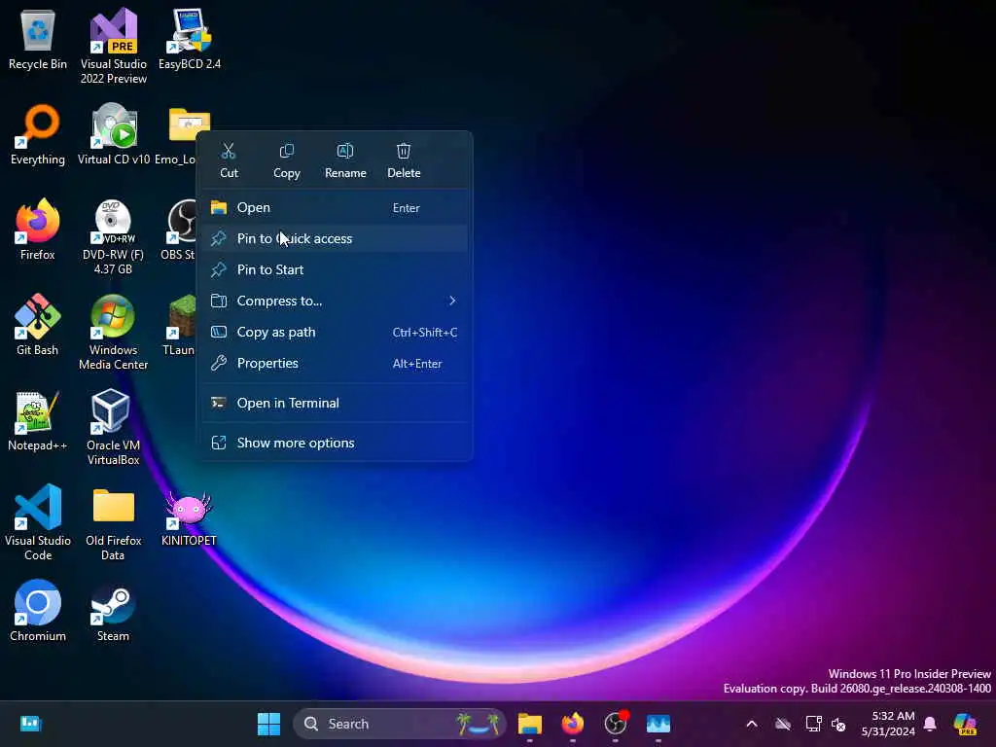Open the clock showing 5:32 AM
Image resolution: width=996 pixels, height=747 pixels.
coord(888,724)
